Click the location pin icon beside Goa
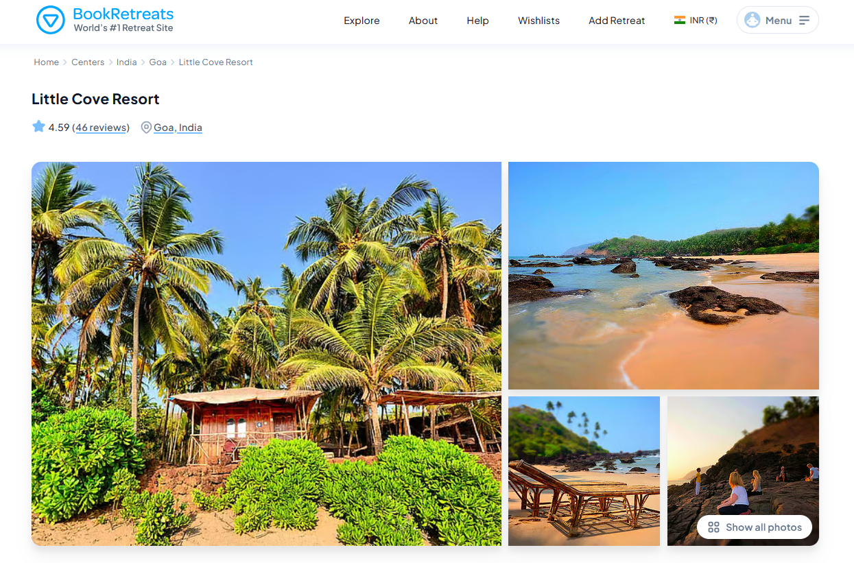The width and height of the screenshot is (854, 563). tap(146, 128)
